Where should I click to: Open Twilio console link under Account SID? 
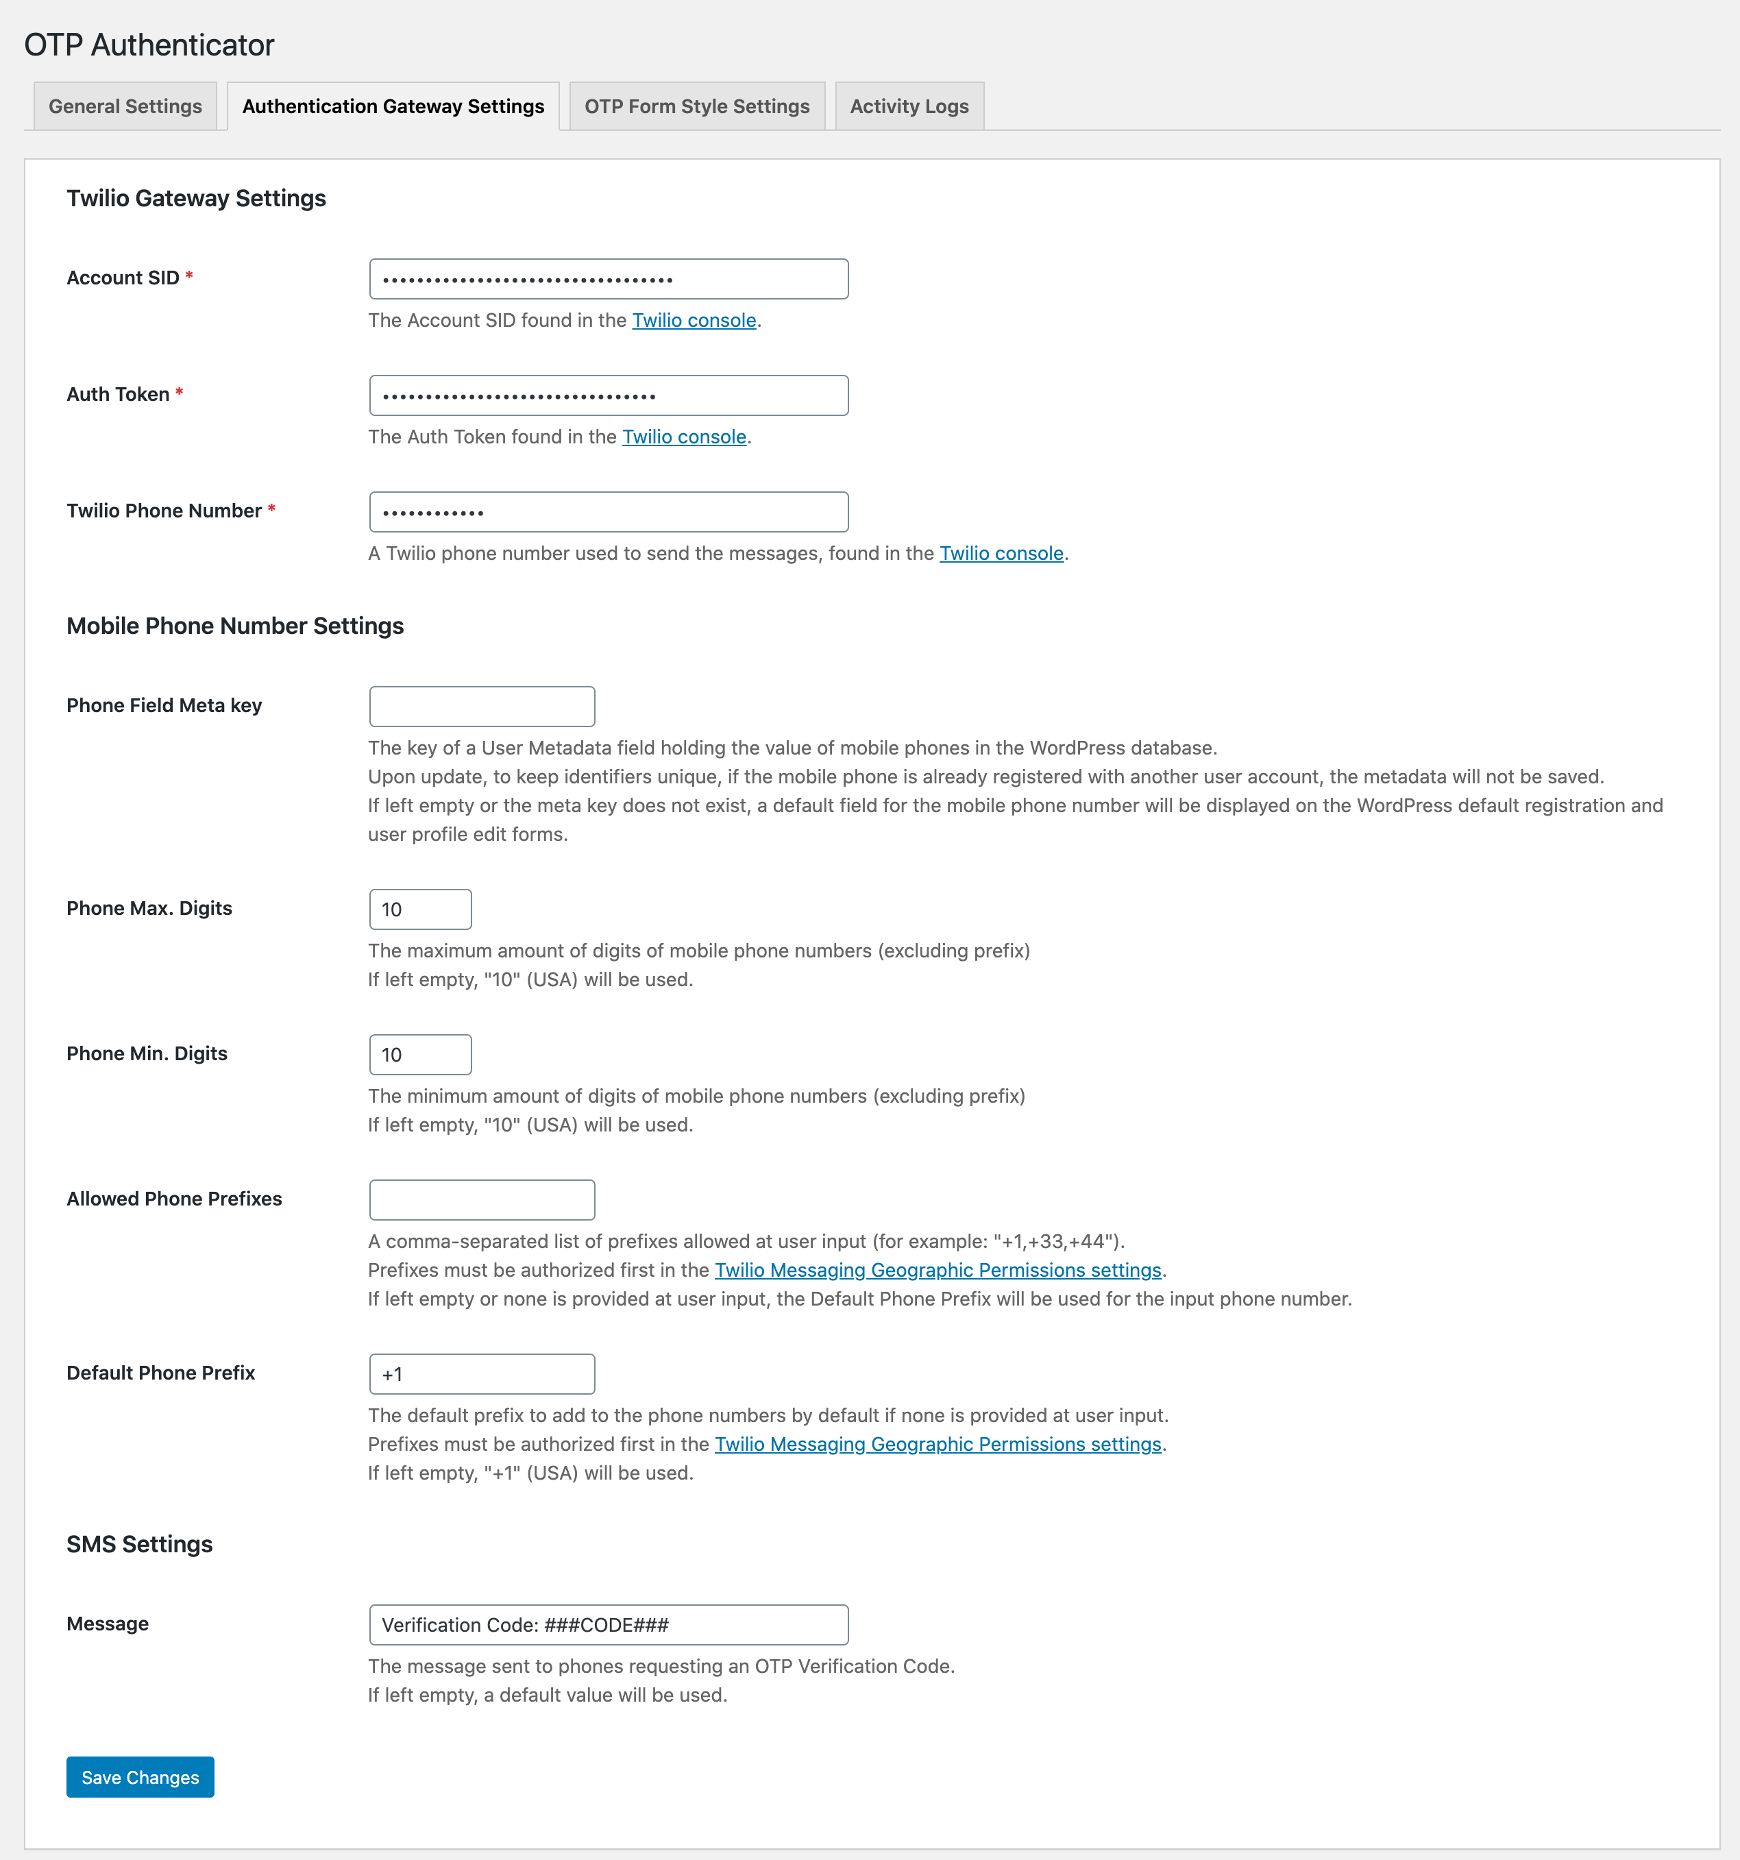point(694,320)
